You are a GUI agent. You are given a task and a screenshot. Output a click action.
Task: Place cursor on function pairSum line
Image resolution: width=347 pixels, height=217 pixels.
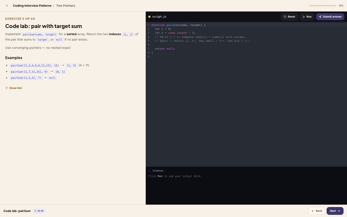click(x=178, y=25)
